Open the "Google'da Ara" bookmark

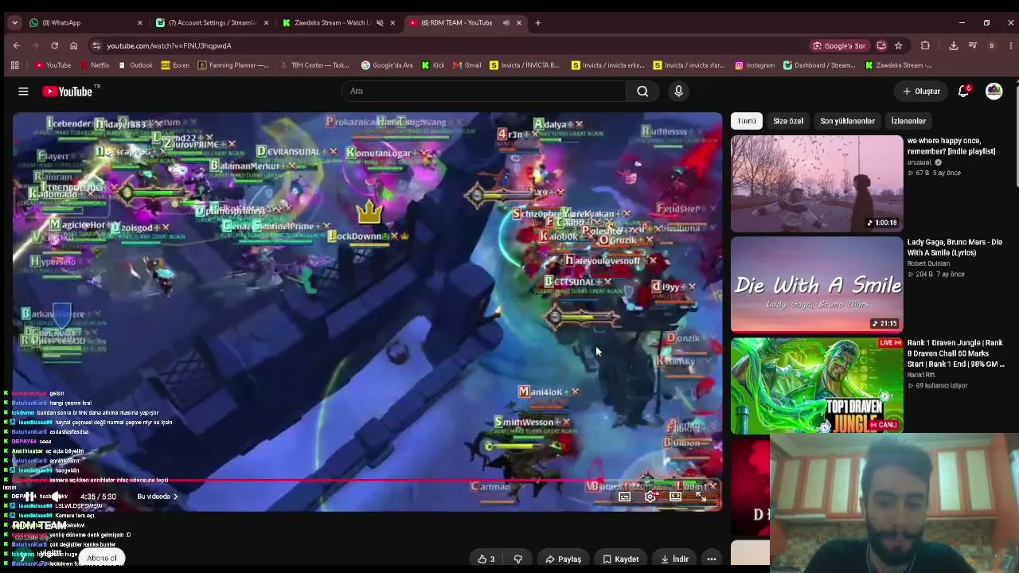(387, 65)
